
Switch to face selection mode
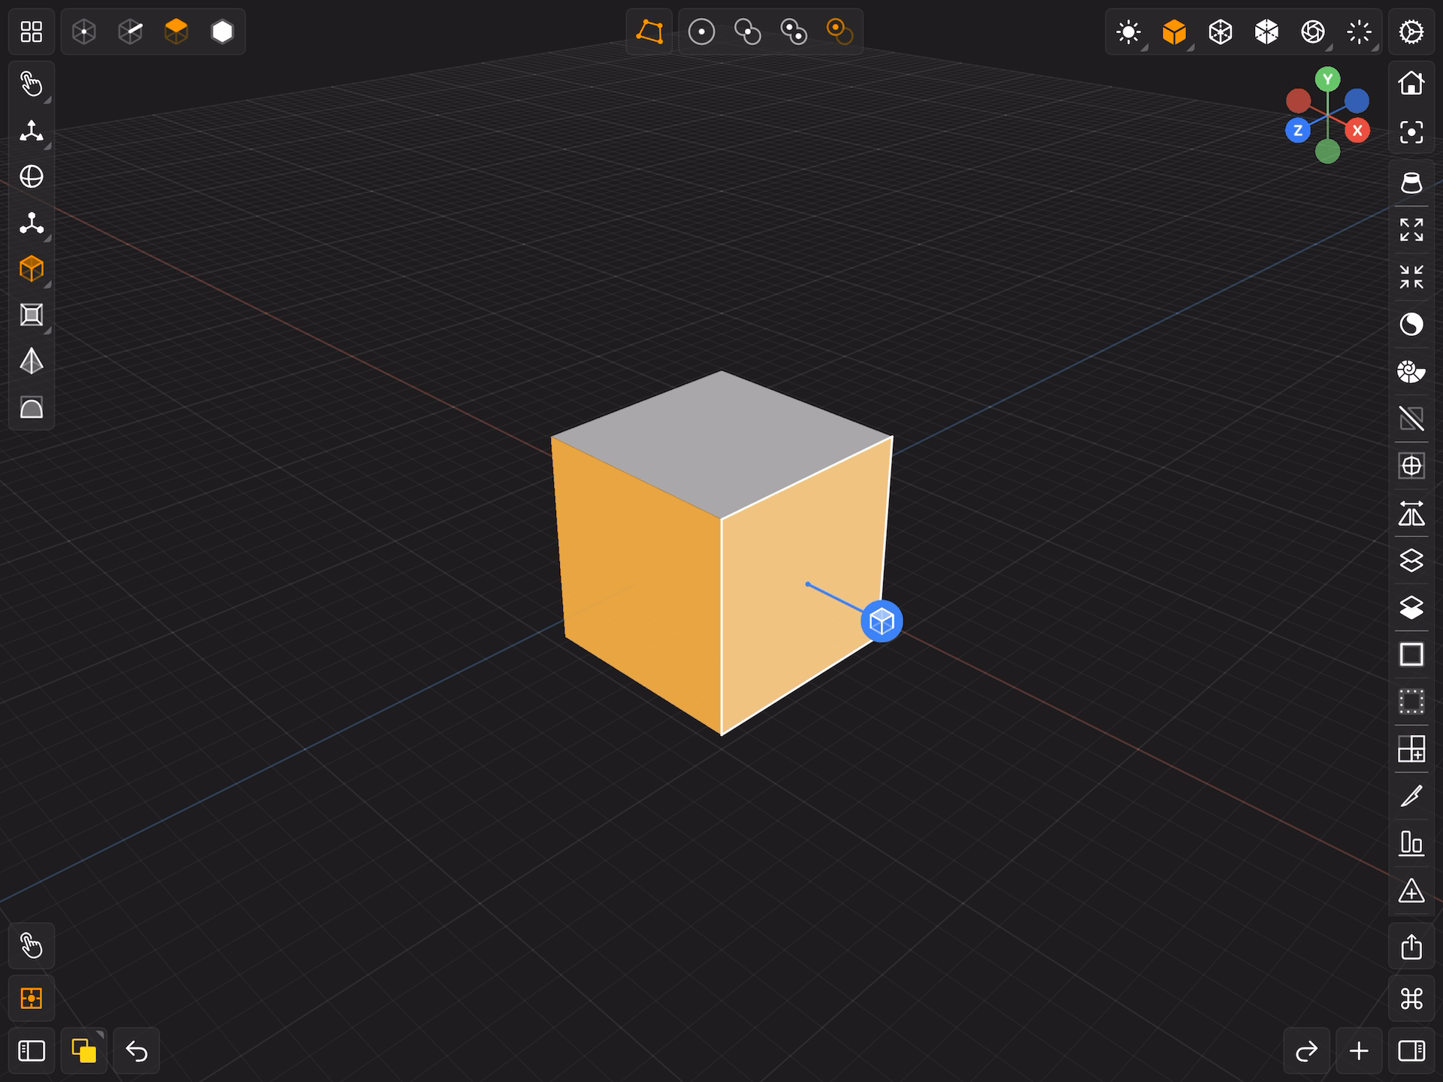click(x=176, y=32)
